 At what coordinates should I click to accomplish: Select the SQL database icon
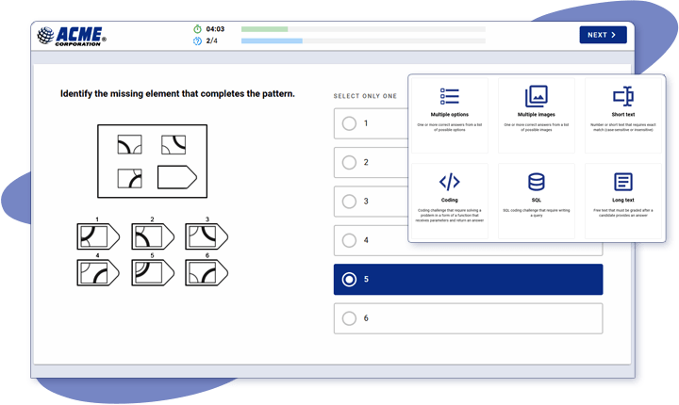[536, 182]
